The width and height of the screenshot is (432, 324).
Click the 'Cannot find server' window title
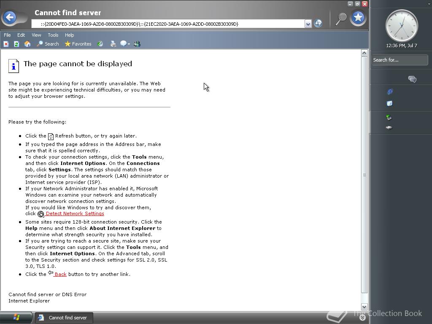coord(68,13)
